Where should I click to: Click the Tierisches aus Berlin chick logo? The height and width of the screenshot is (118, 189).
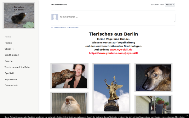point(19,15)
